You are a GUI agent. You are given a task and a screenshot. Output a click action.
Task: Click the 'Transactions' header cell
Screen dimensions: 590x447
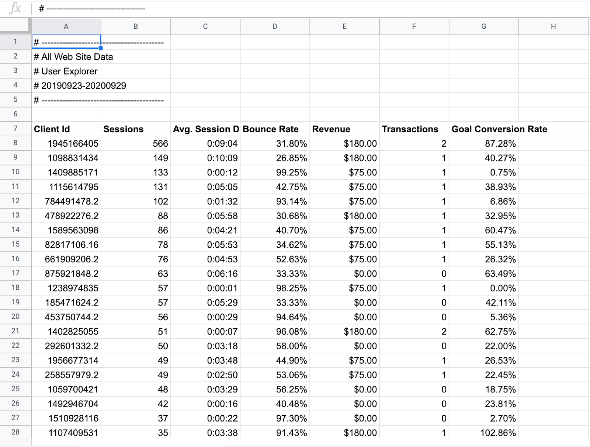[414, 129]
